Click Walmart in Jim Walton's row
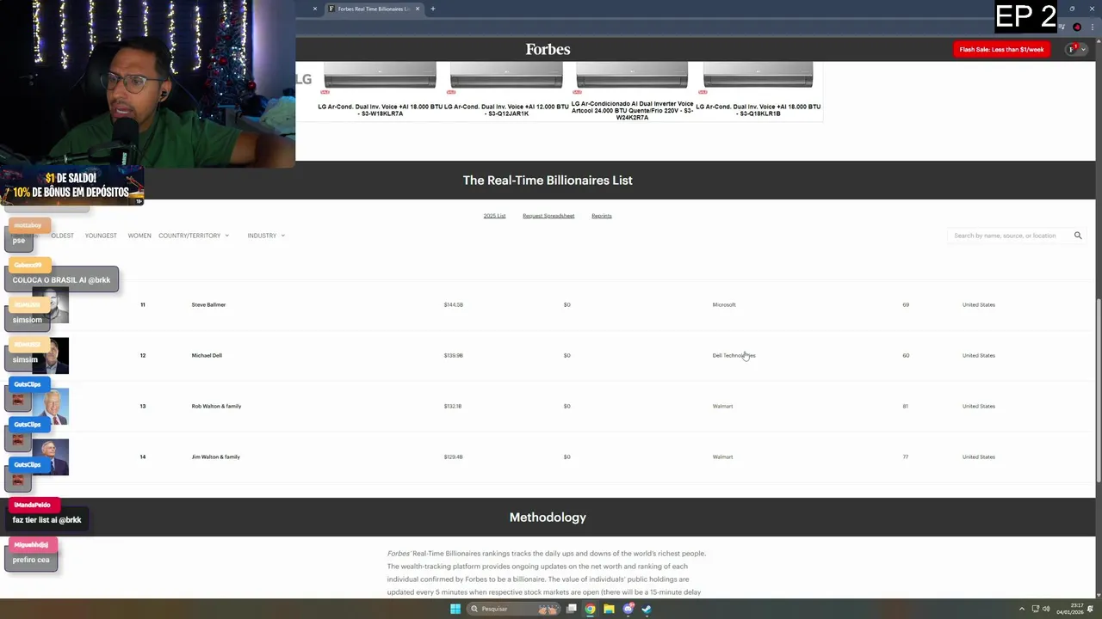This screenshot has width=1102, height=619. 722,457
